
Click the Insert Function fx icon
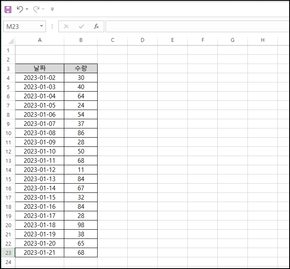pyautogui.click(x=96, y=26)
